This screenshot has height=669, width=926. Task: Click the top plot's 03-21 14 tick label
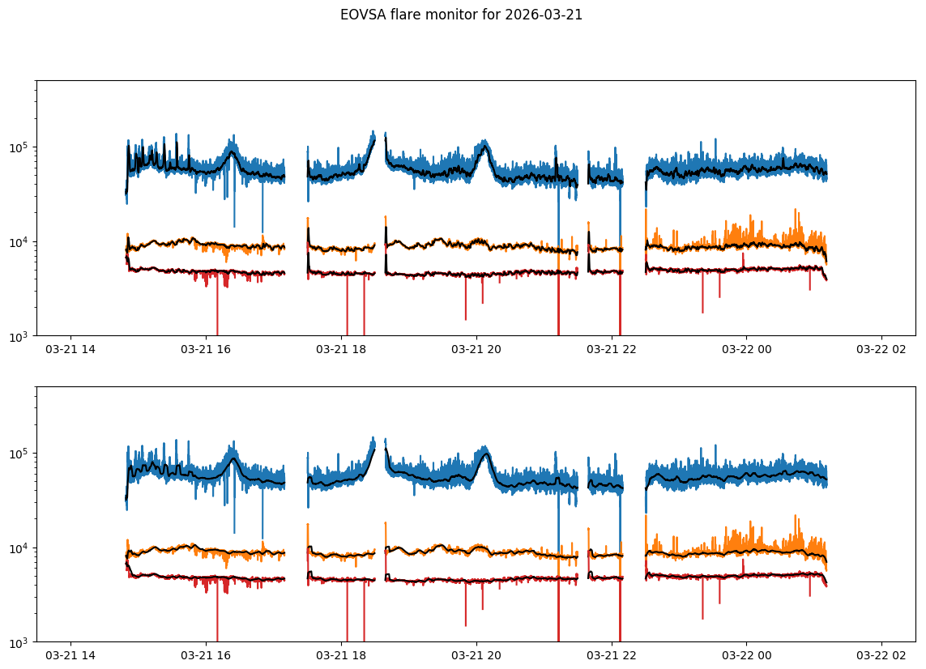[71, 350]
